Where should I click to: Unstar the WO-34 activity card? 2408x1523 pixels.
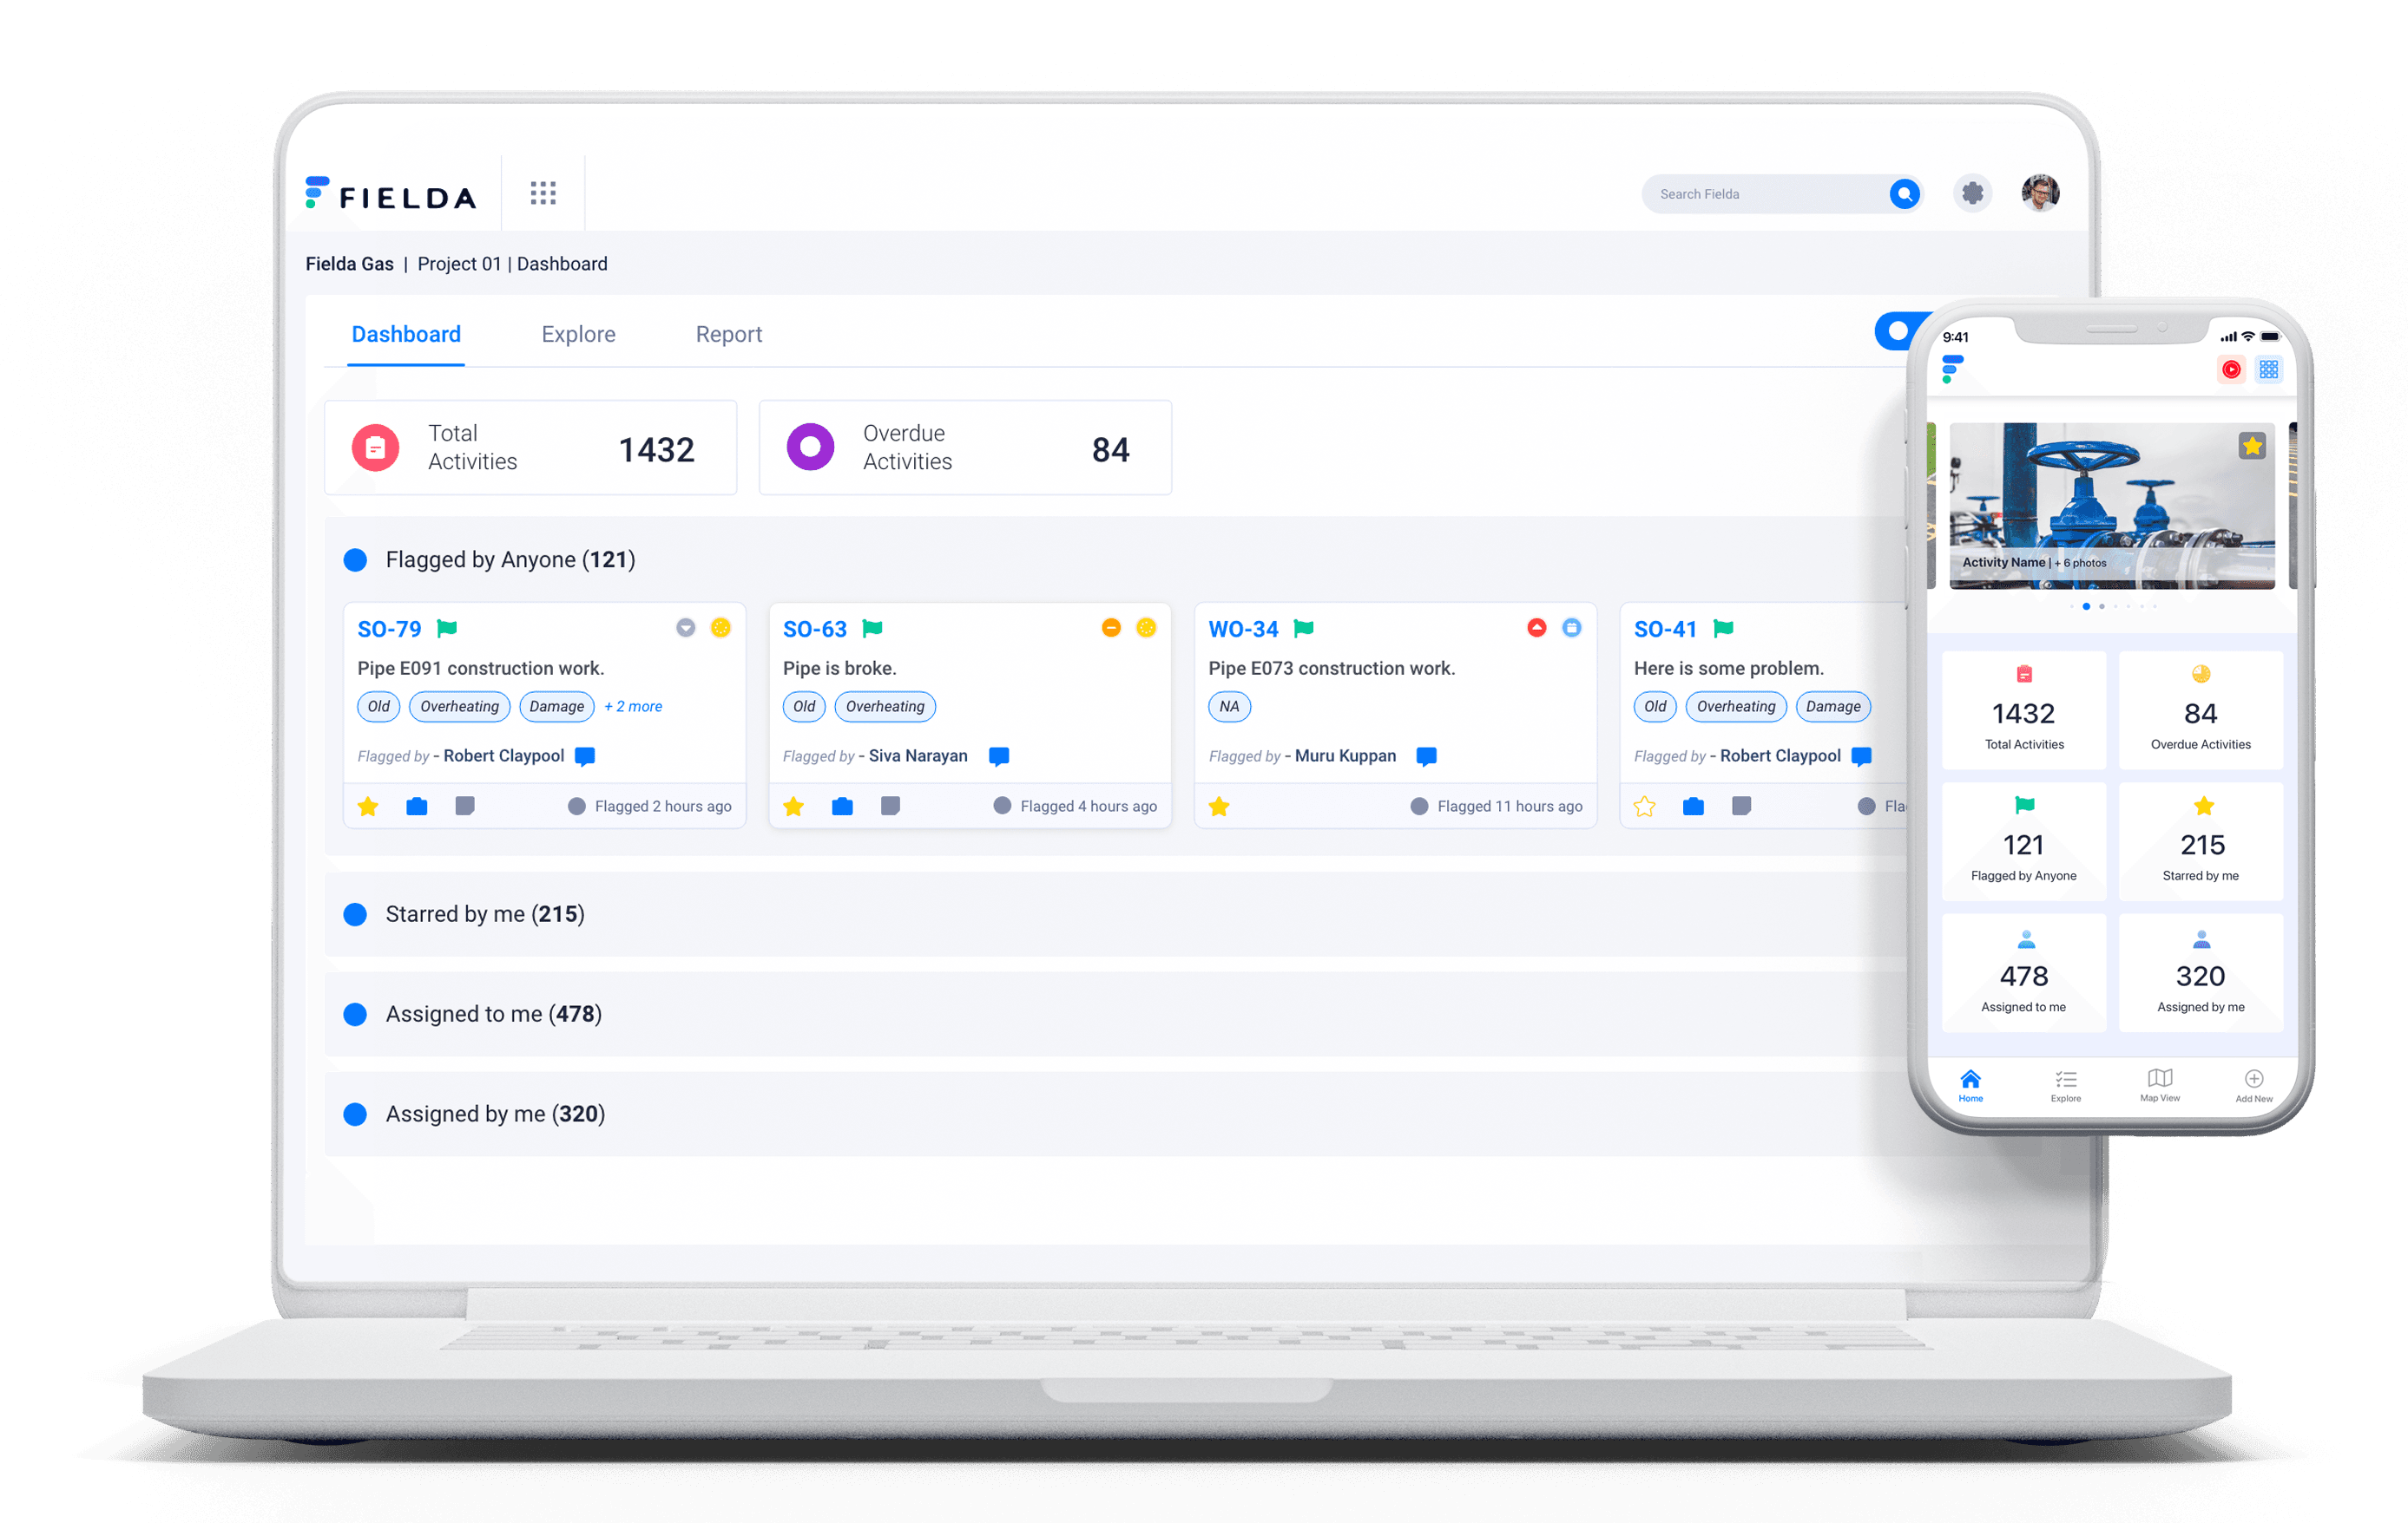click(x=1219, y=807)
